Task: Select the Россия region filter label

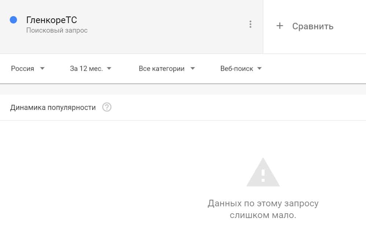Action: pyautogui.click(x=22, y=69)
